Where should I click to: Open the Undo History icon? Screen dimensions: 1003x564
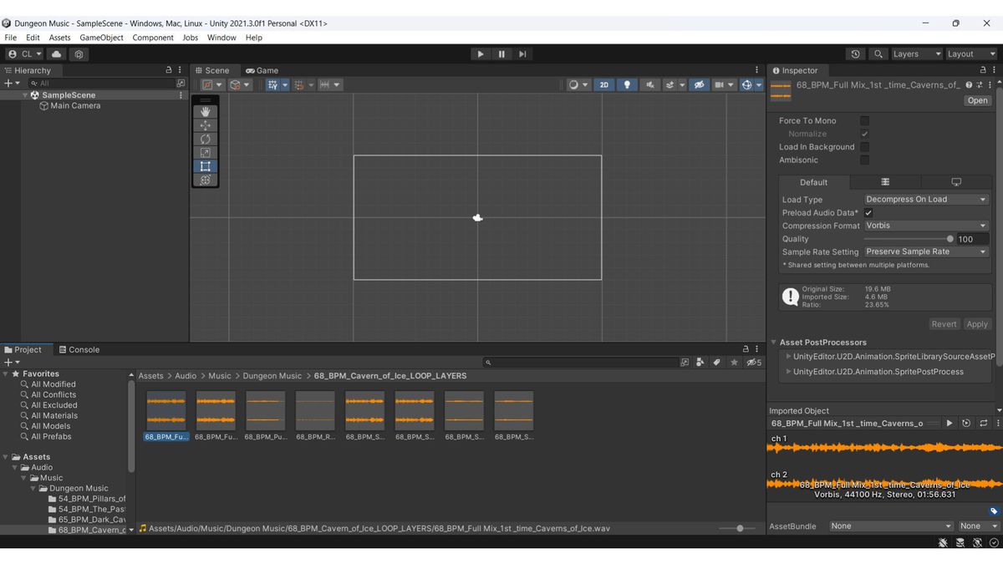[856, 54]
